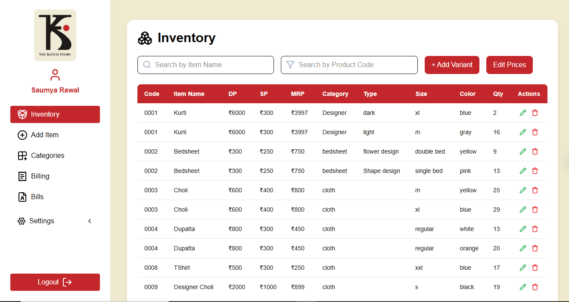Open the Bills page
Viewport: 569px width, 302px height.
55,197
